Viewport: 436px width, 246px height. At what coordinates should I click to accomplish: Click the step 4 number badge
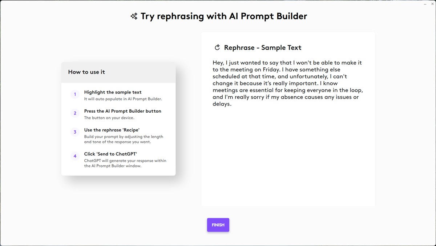pyautogui.click(x=75, y=156)
